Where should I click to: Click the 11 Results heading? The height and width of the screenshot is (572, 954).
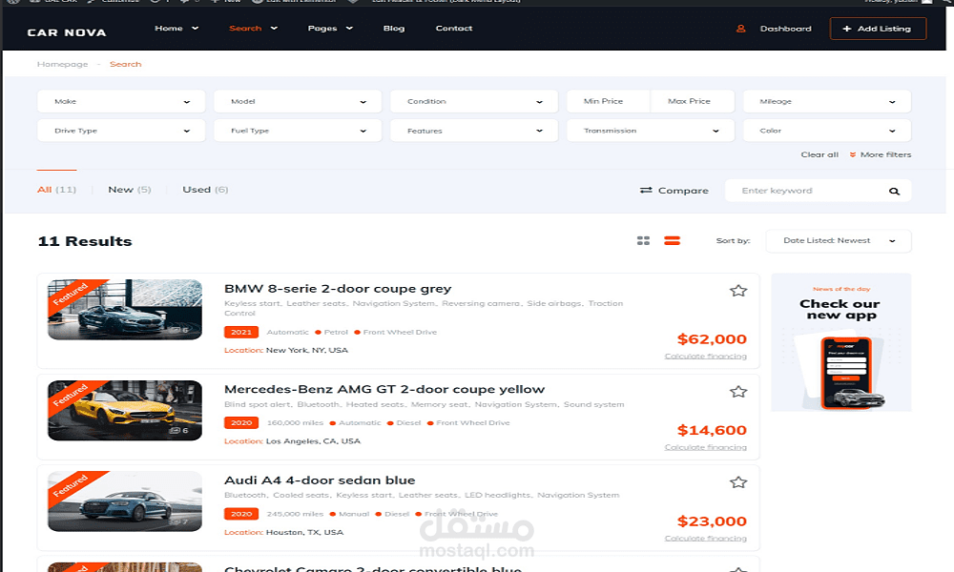pos(85,241)
